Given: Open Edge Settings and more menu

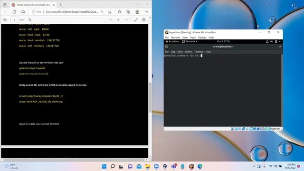Looking at the screenshot, I should point(146,12).
